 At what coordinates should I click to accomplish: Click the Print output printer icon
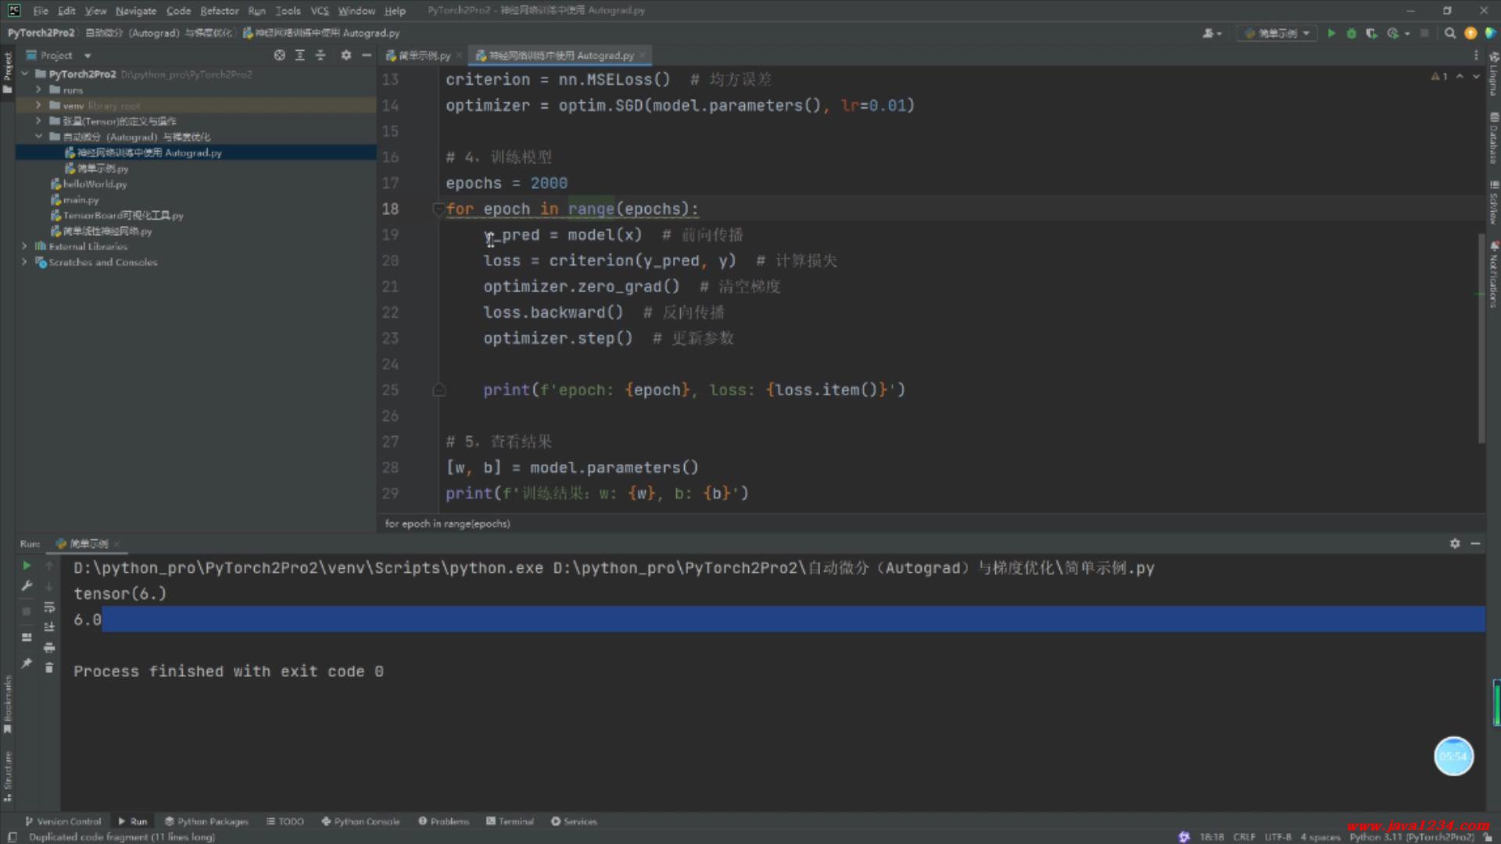point(49,647)
